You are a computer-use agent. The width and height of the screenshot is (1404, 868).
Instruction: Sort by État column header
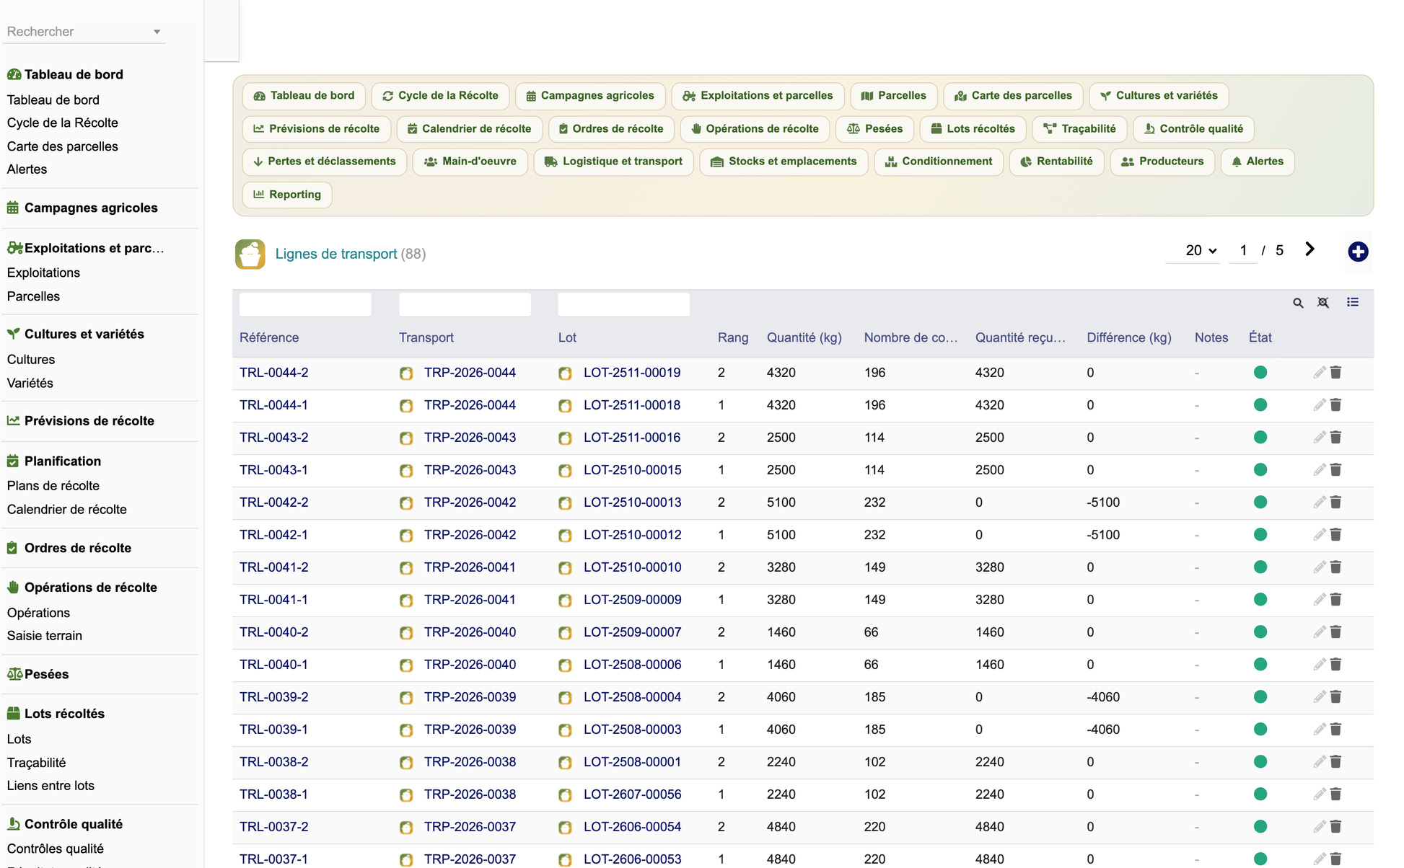click(x=1260, y=337)
